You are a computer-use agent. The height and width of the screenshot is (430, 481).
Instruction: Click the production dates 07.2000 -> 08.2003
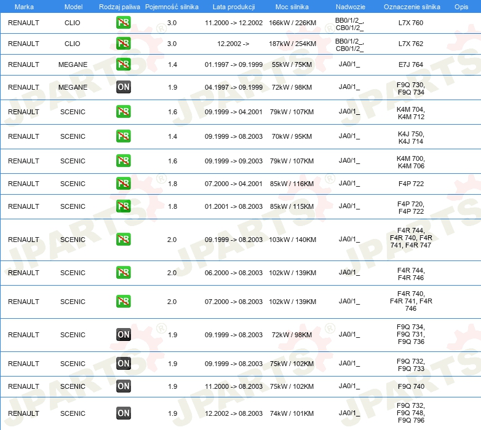(234, 302)
